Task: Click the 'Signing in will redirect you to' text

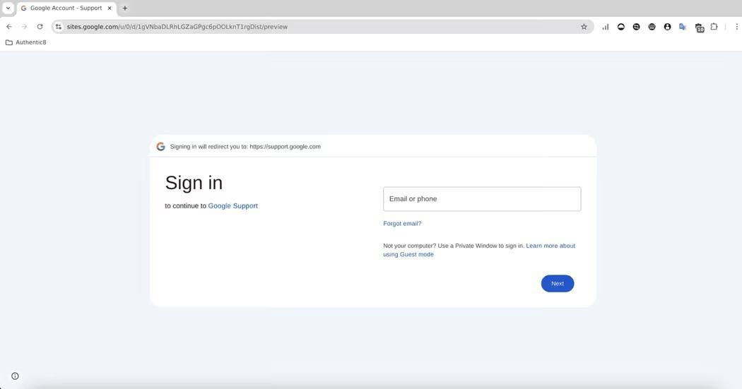Action: [245, 147]
